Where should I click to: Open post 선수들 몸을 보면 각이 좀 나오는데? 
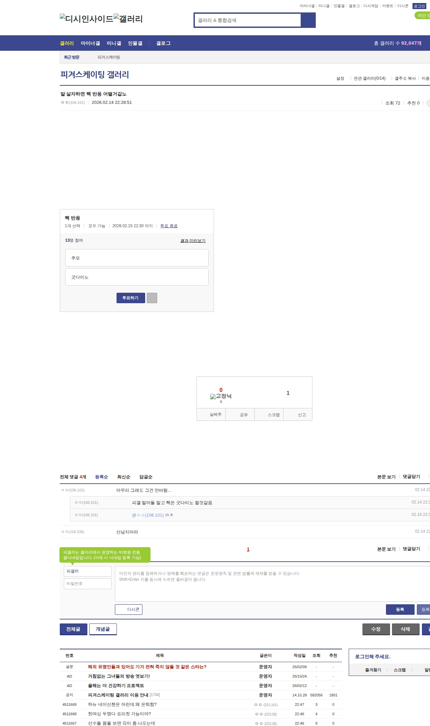[x=122, y=723]
